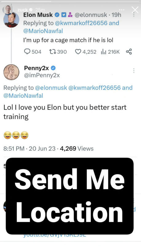Open the Penny2x tweet's three-dot menu
Image resolution: width=141 pixels, height=247 pixels.
tap(134, 70)
